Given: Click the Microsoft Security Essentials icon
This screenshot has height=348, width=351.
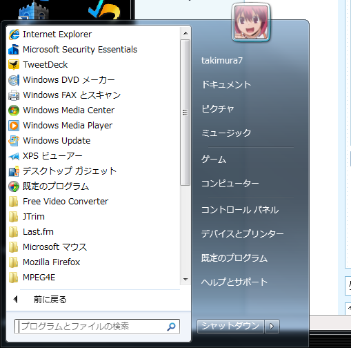Looking at the screenshot, I should (x=14, y=50).
